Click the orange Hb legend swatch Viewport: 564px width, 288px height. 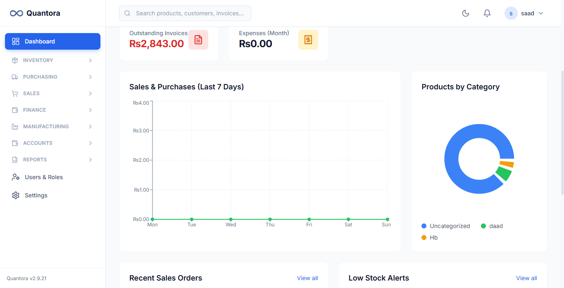tap(424, 238)
